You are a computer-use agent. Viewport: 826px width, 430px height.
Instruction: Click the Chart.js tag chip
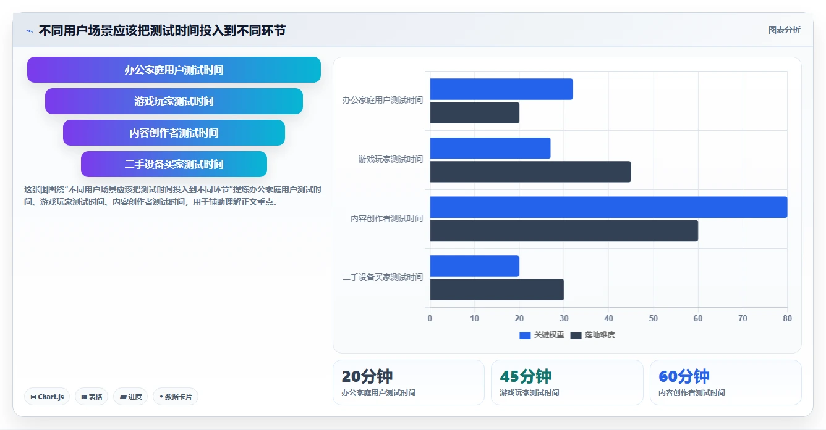click(47, 397)
